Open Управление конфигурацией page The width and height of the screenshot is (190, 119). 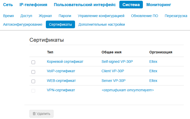tap(101, 16)
